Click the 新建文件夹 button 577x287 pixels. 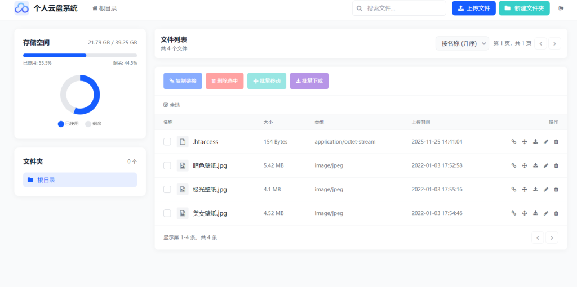(x=524, y=8)
